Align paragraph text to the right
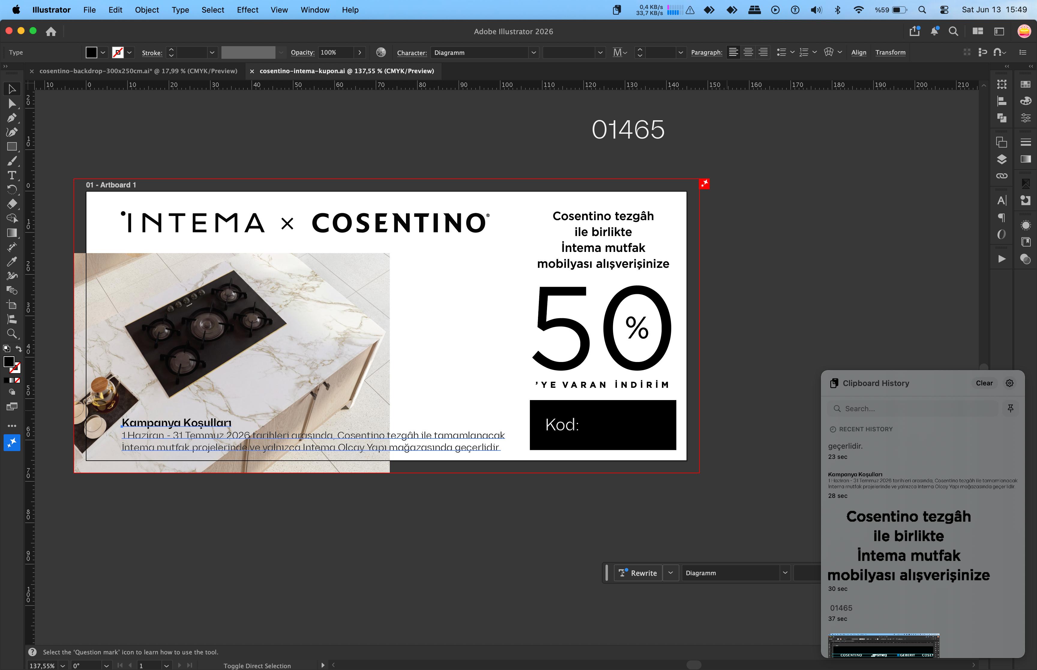This screenshot has width=1037, height=670. (x=763, y=52)
